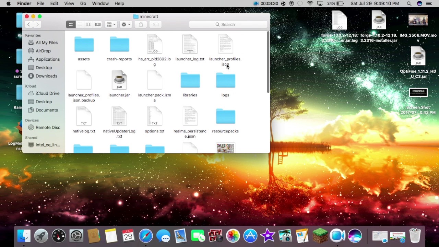This screenshot has height=247, width=439.
Task: Open the Window menu
Action: pos(100,3)
